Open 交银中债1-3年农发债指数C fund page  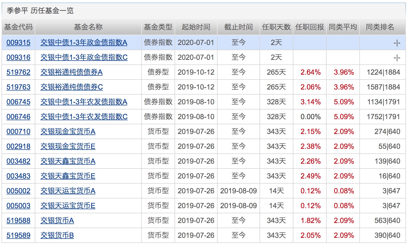point(84,117)
